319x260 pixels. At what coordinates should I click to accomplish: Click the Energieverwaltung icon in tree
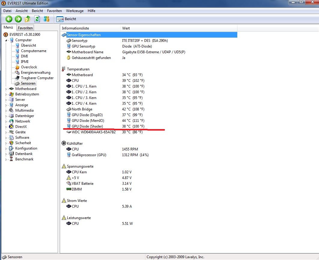click(x=17, y=73)
